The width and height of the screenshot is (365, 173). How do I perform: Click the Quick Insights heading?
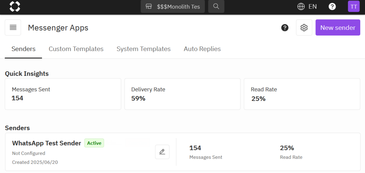pos(27,74)
